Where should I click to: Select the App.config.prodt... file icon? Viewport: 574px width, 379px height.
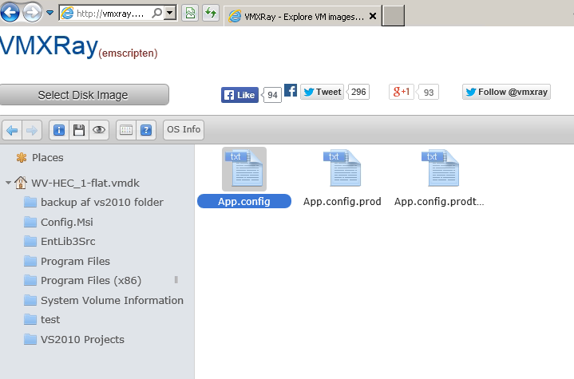click(439, 168)
